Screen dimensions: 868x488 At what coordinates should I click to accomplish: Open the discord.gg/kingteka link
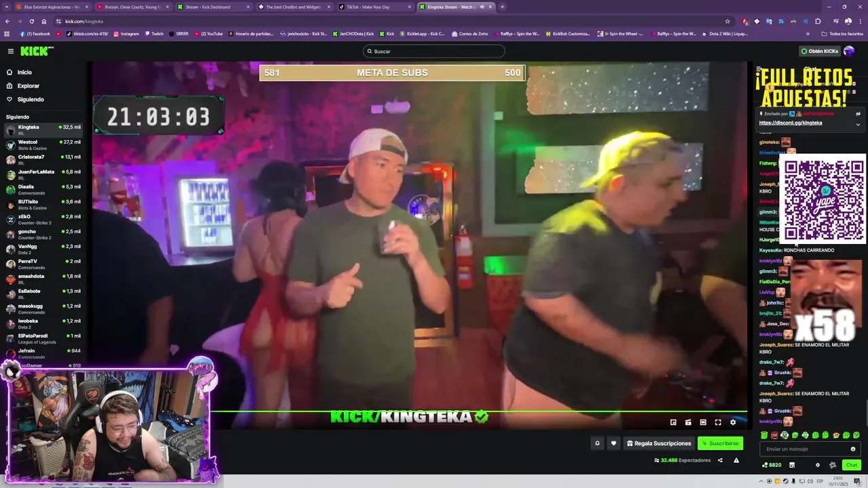point(790,123)
